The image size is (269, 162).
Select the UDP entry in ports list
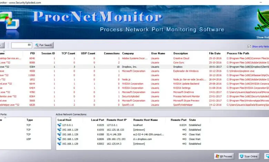pyautogui.click(x=29, y=139)
